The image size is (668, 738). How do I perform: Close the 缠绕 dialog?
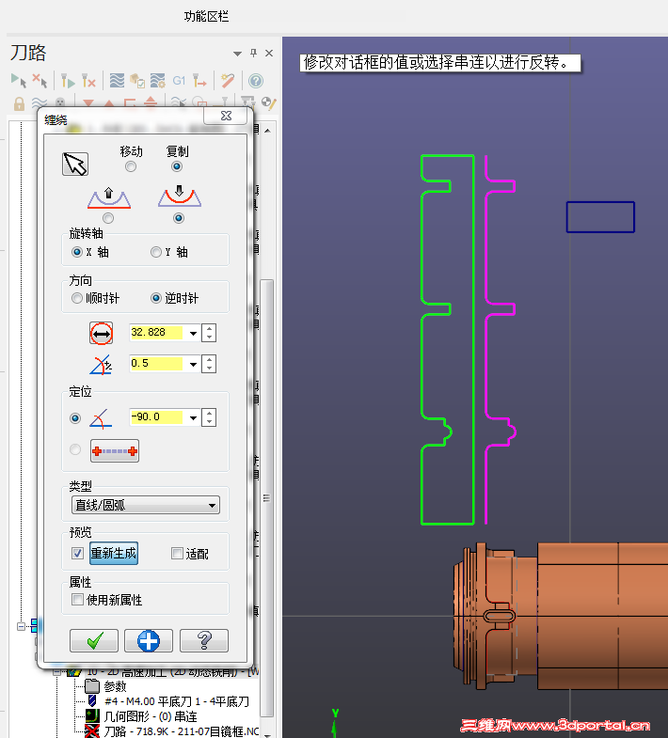[226, 116]
